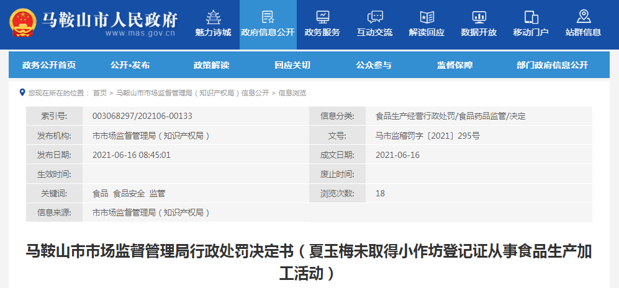Click the 政府信息公开 document icon
Viewport: 619px width, 288px height.
coord(268,17)
